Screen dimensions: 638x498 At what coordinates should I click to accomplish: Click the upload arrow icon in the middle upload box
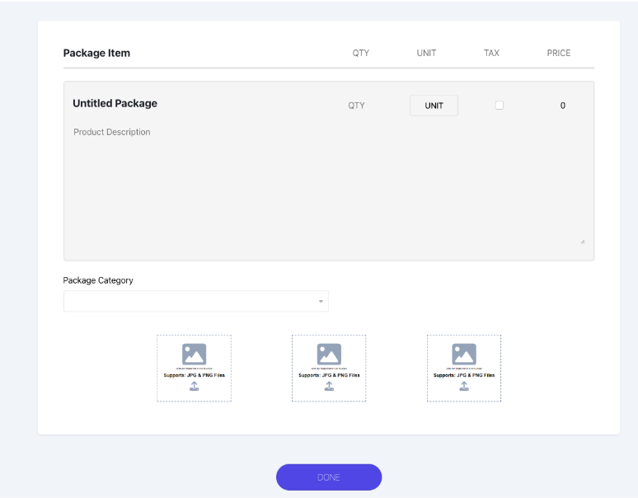pyautogui.click(x=329, y=386)
